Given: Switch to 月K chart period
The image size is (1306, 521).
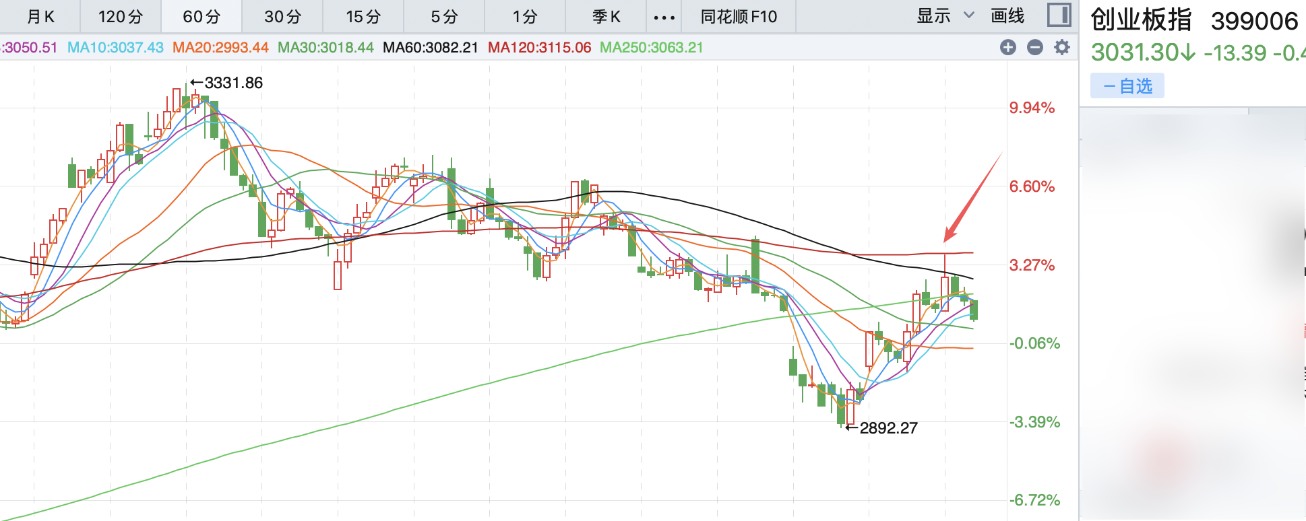Looking at the screenshot, I should coord(40,17).
